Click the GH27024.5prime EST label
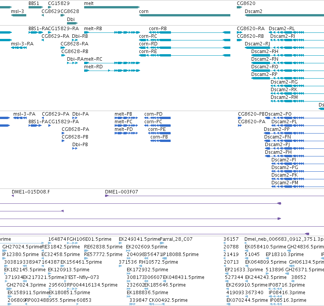 (x=22, y=247)
